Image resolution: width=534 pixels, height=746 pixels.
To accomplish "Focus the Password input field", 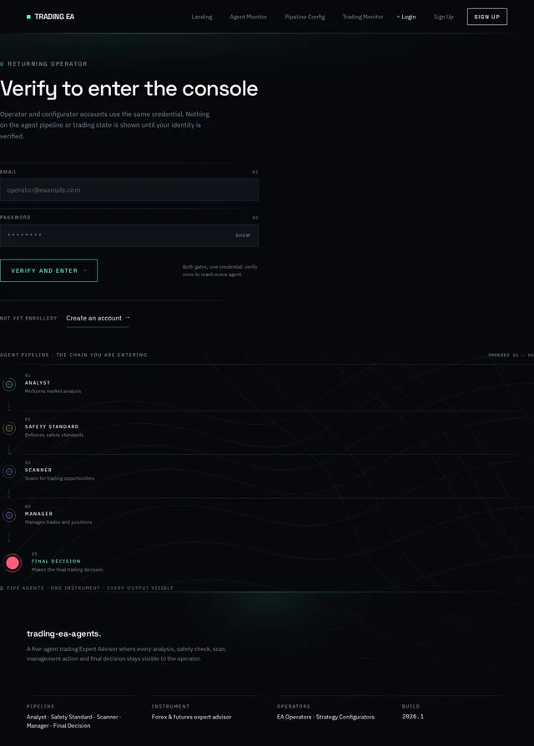I will click(128, 235).
